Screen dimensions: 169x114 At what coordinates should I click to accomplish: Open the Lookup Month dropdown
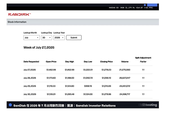32,38
